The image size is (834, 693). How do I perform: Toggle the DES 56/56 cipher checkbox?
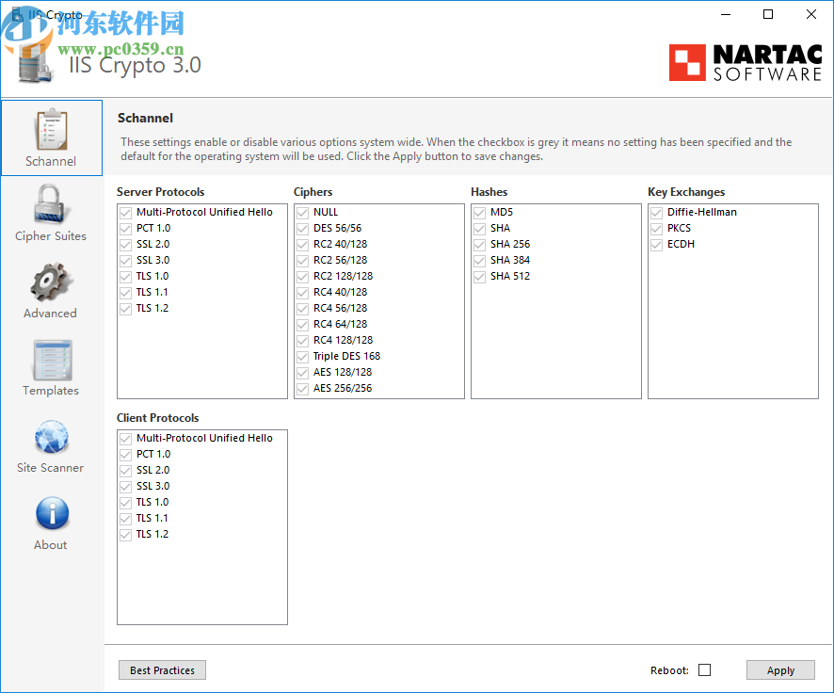pos(303,229)
